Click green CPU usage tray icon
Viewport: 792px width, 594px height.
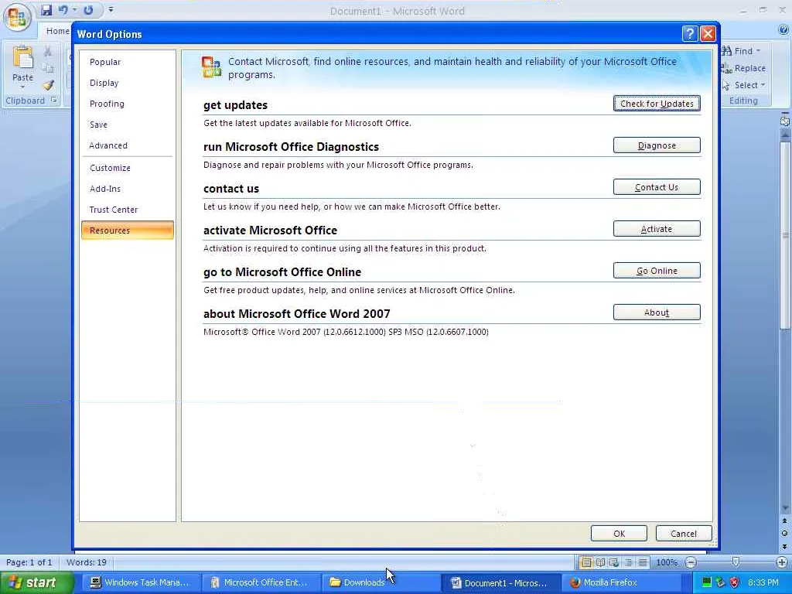pyautogui.click(x=707, y=582)
